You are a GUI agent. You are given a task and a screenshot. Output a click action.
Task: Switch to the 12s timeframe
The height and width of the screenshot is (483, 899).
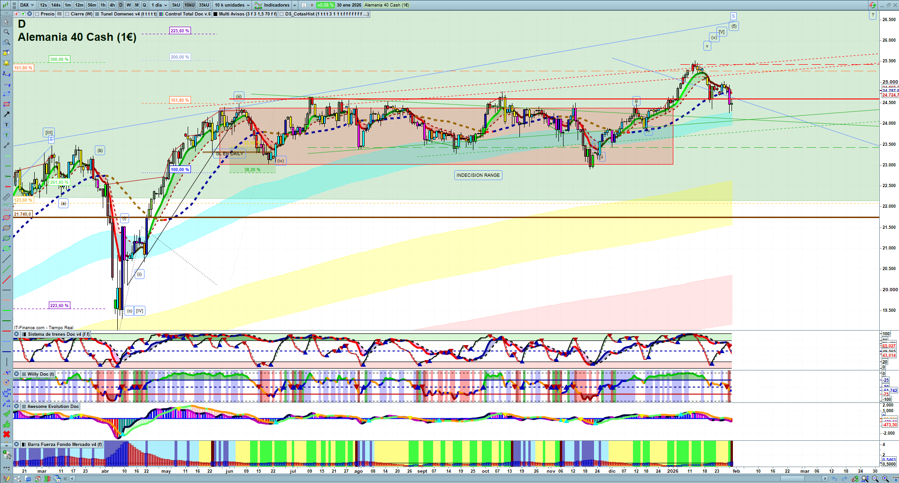(x=43, y=5)
